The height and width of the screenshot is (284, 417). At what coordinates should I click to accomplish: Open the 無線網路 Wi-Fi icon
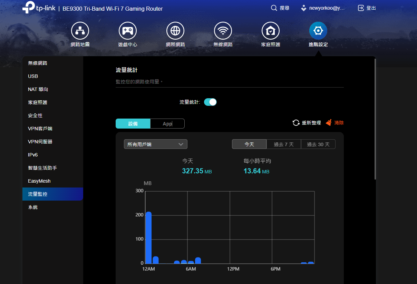tap(223, 31)
